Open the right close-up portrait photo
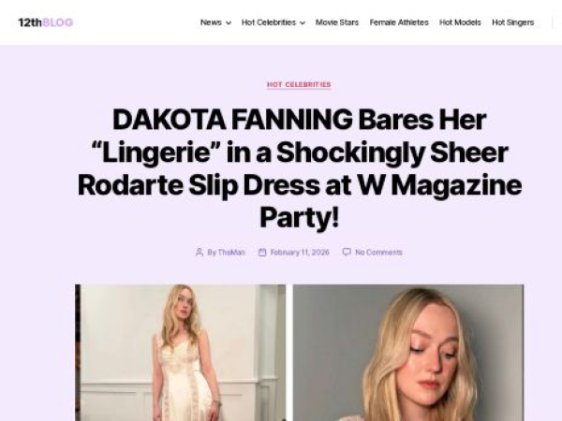This screenshot has width=562, height=421. click(408, 353)
